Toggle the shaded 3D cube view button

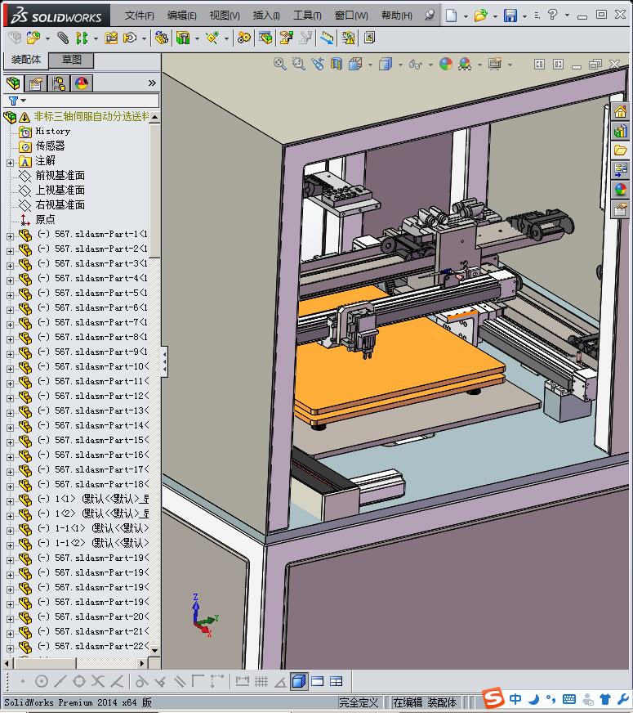299,681
